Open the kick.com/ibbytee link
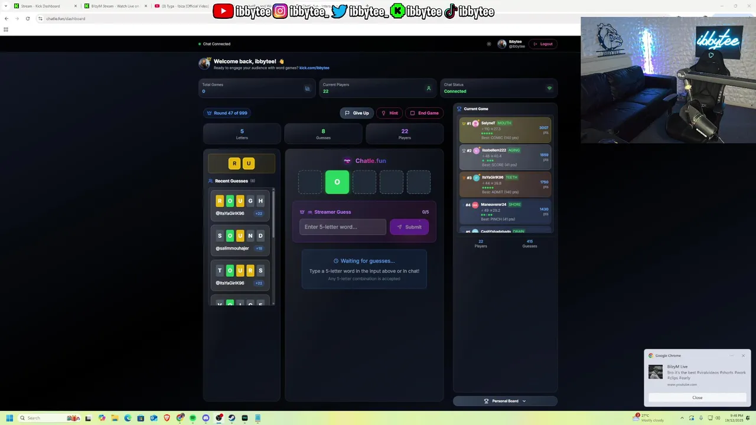 pyautogui.click(x=314, y=68)
